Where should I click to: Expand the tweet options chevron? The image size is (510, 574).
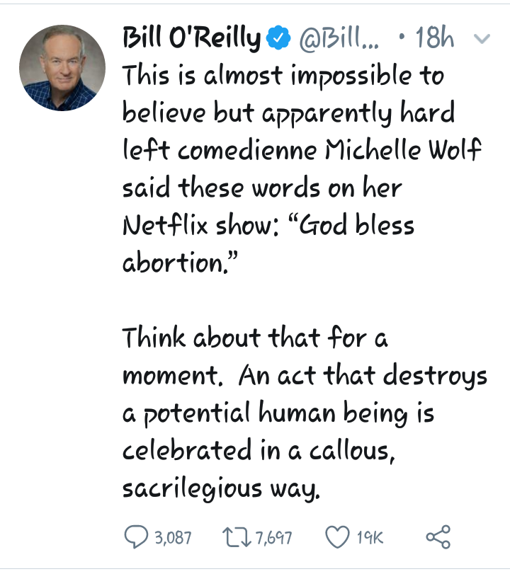[x=481, y=40]
